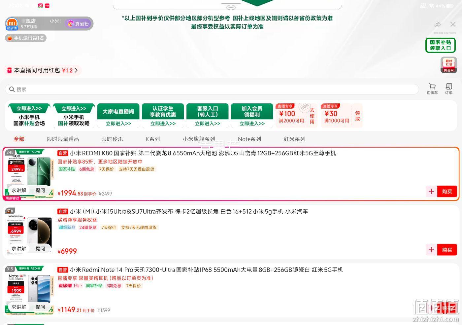The image size is (462, 325).
Task: Click the link handle at top
Action: coord(231,7)
